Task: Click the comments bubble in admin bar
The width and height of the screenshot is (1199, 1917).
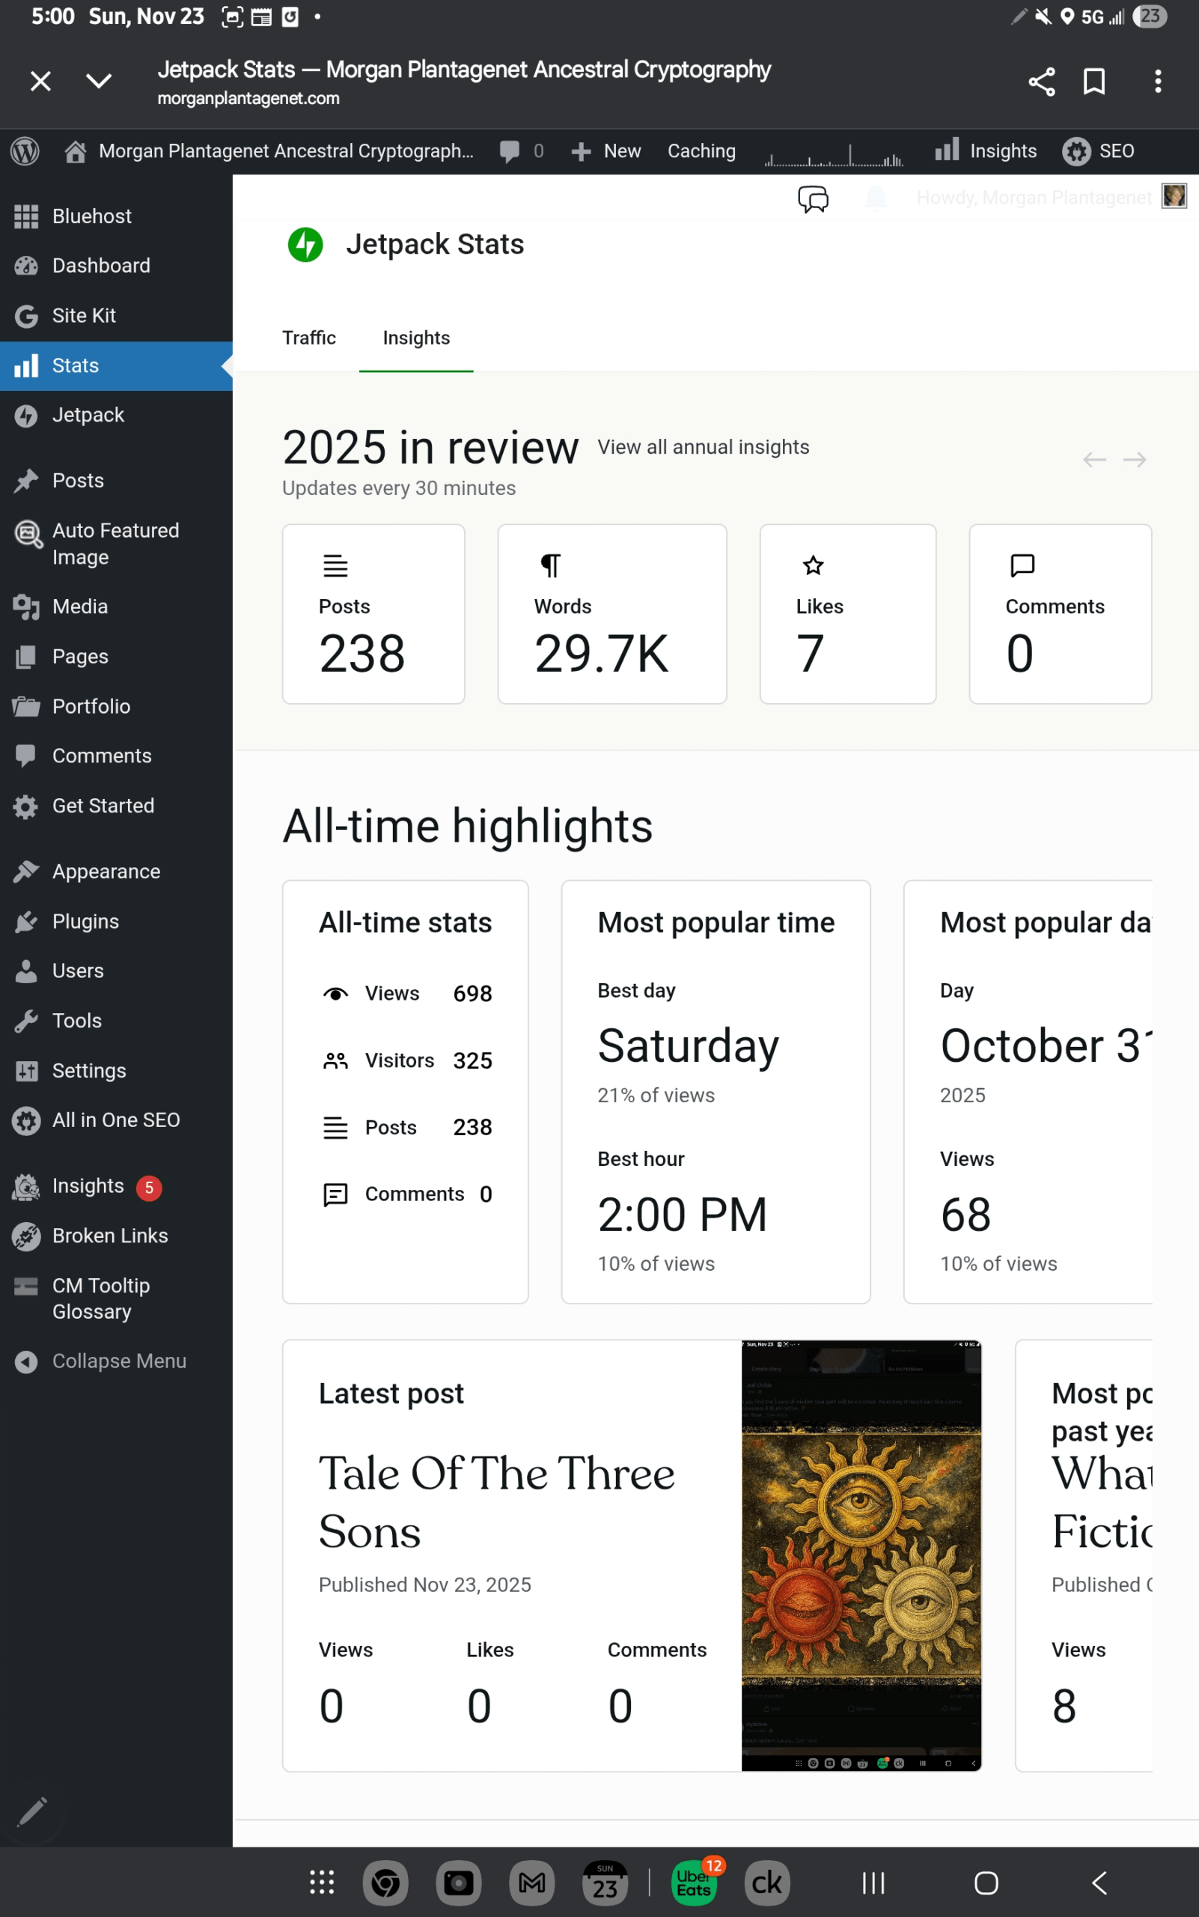Action: [510, 151]
